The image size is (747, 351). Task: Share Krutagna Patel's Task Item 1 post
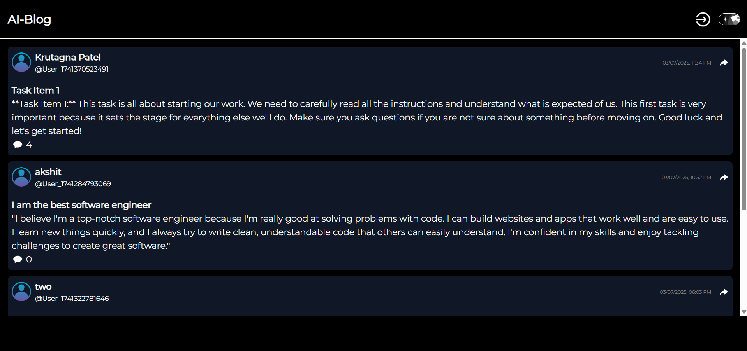[724, 63]
